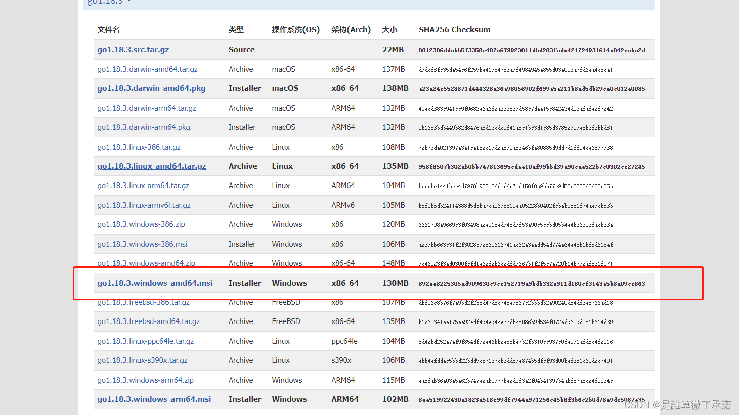
Task: Select the checksum starting with 956f8507b302
Action: click(x=532, y=167)
